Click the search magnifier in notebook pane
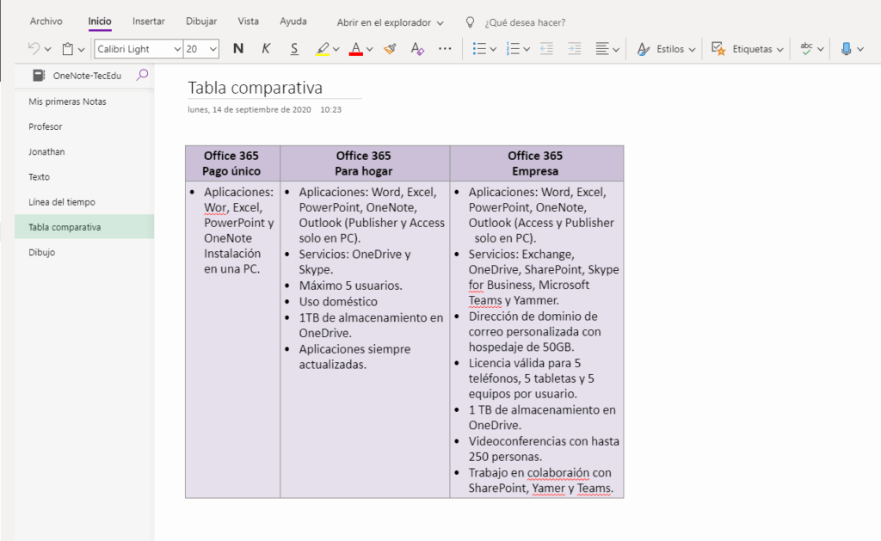This screenshot has height=541, width=881. 143,75
